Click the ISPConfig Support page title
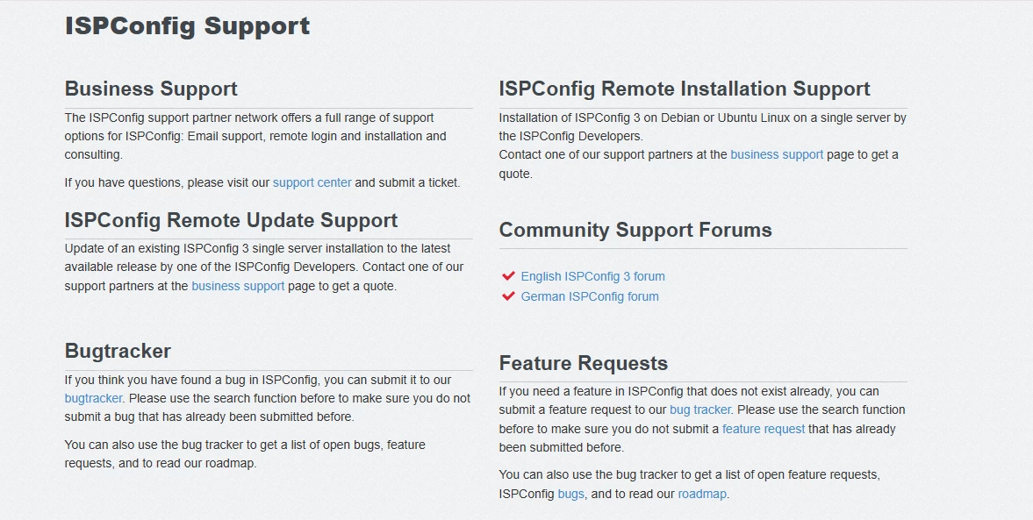1033x520 pixels. click(x=186, y=25)
